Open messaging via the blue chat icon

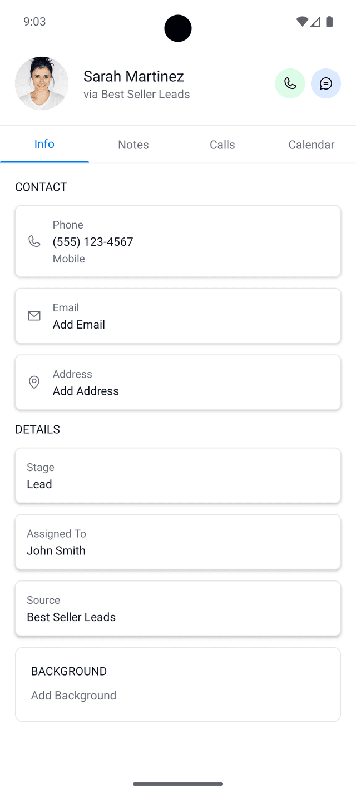pos(326,83)
